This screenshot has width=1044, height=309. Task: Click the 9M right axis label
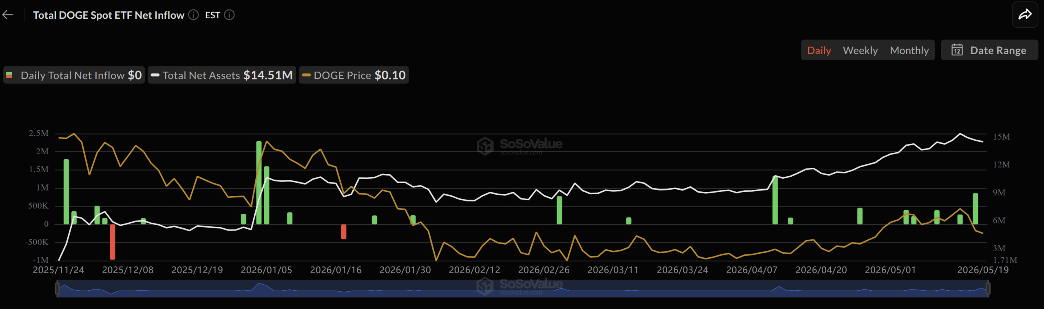(999, 193)
